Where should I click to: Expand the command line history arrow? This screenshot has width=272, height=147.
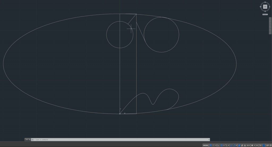pyautogui.click(x=209, y=140)
